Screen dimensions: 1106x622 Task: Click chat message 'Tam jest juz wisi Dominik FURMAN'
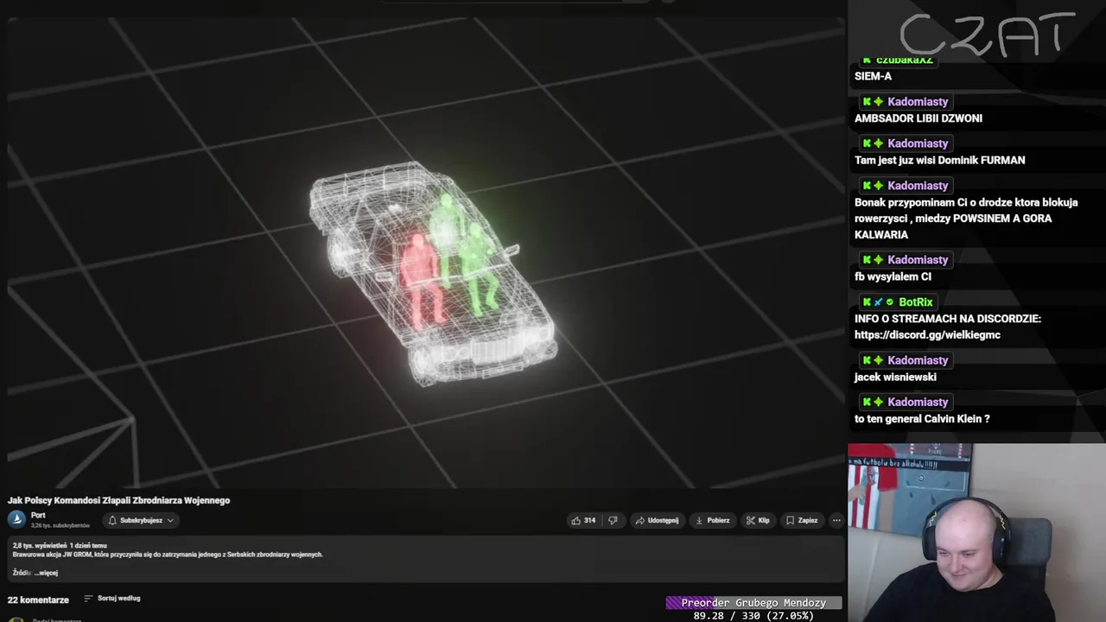click(x=939, y=160)
